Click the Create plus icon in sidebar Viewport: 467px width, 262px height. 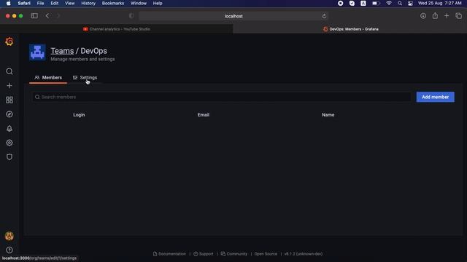coord(9,86)
